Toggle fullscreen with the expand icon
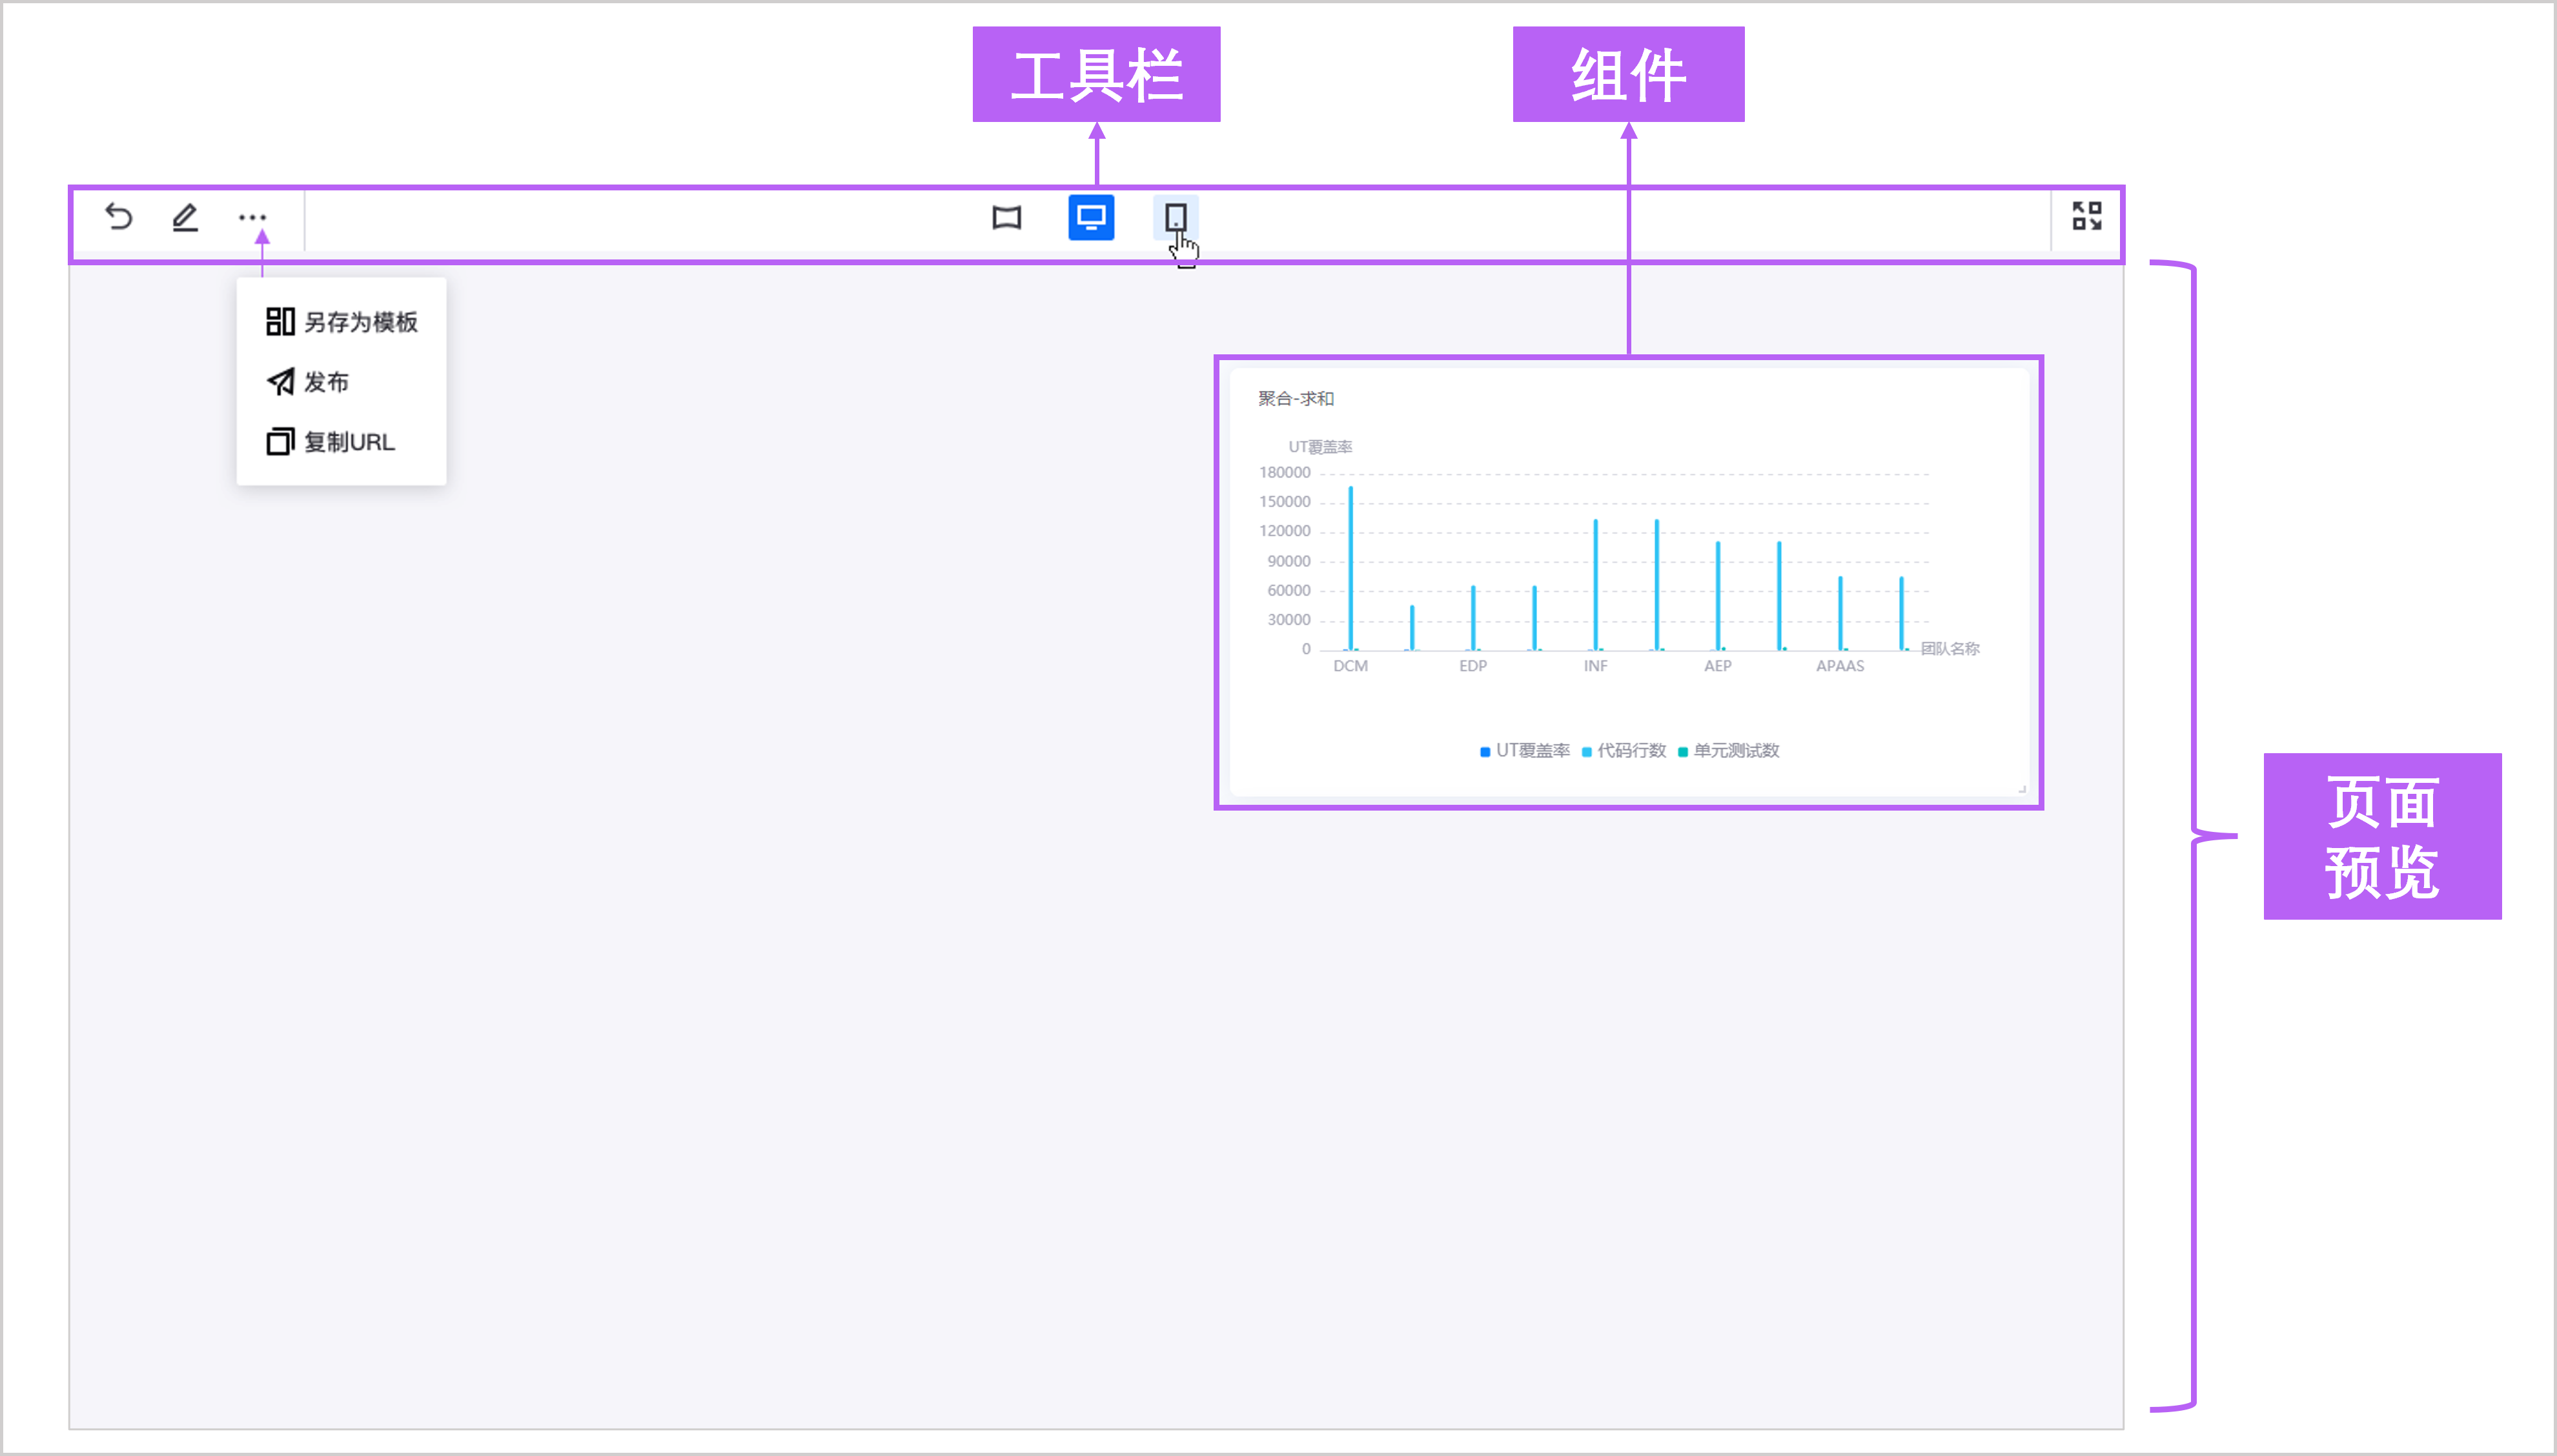The image size is (2557, 1456). click(2086, 216)
